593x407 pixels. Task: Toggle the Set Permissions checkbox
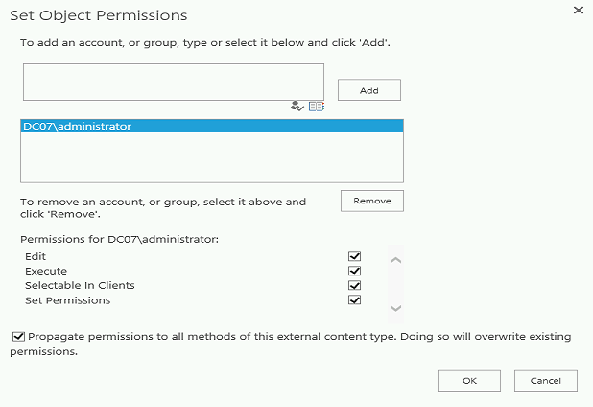[x=354, y=300]
